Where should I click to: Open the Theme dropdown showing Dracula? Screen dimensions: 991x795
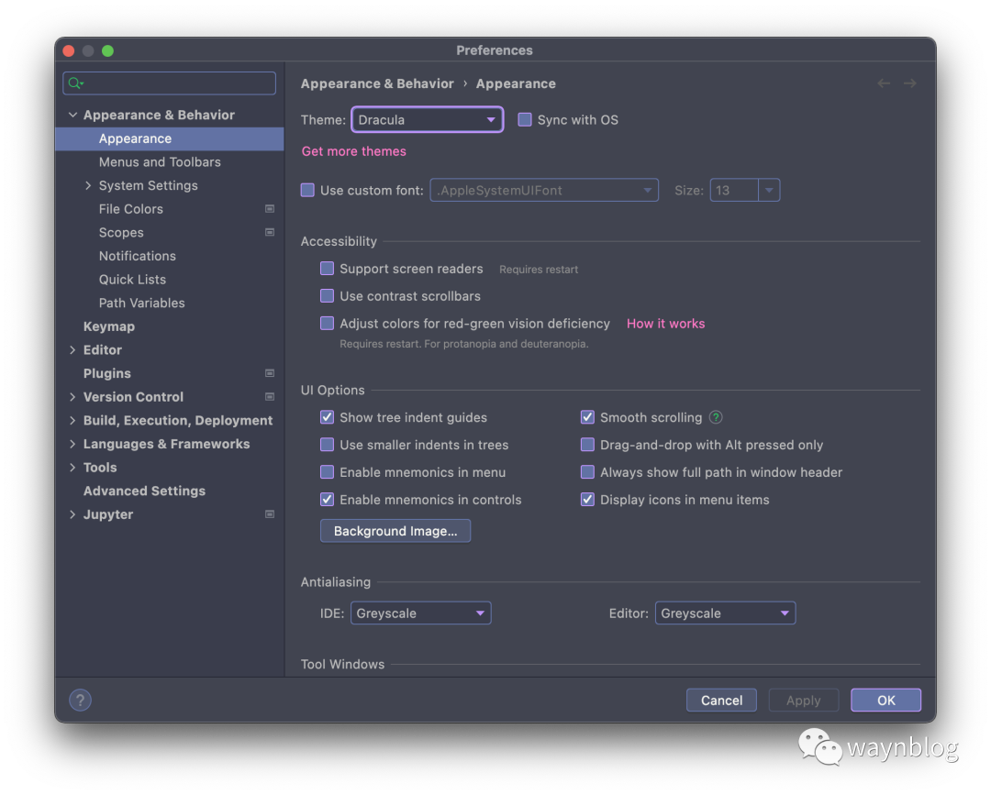tap(428, 120)
